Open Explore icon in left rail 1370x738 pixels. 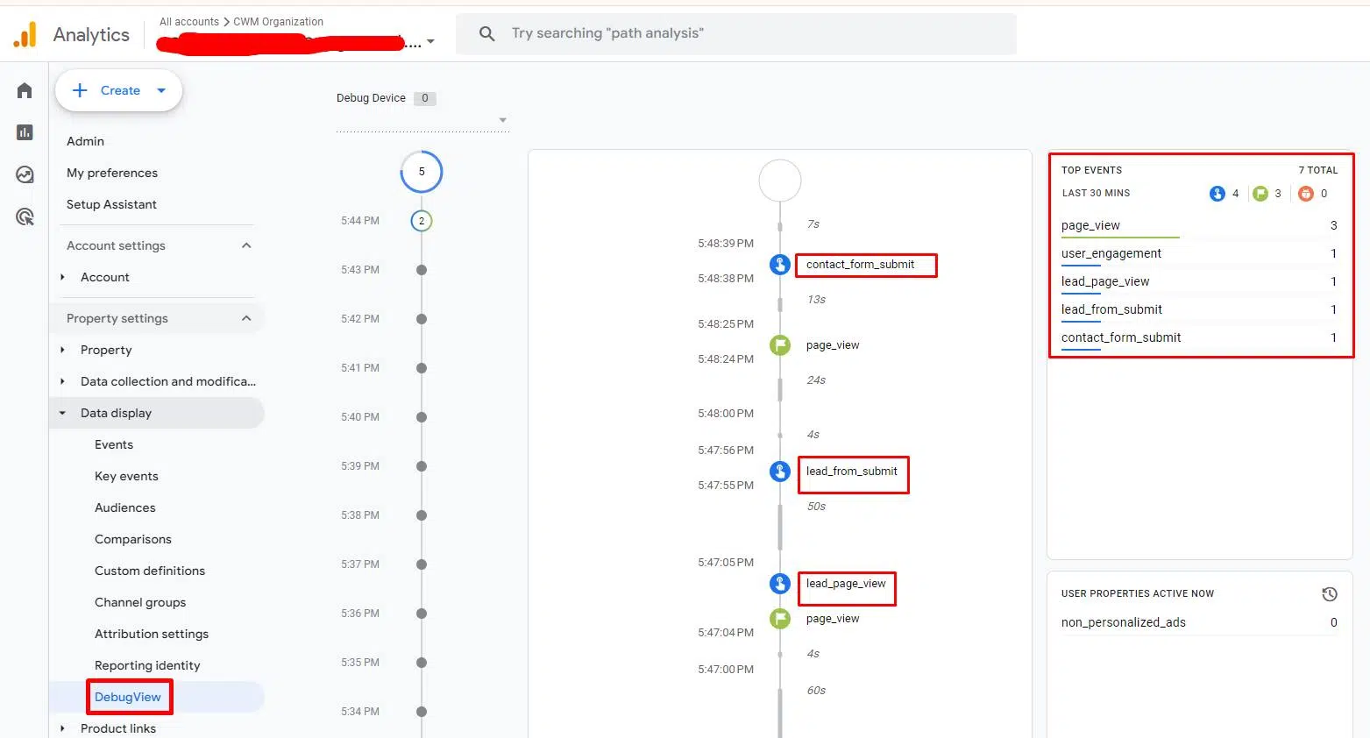click(x=25, y=174)
